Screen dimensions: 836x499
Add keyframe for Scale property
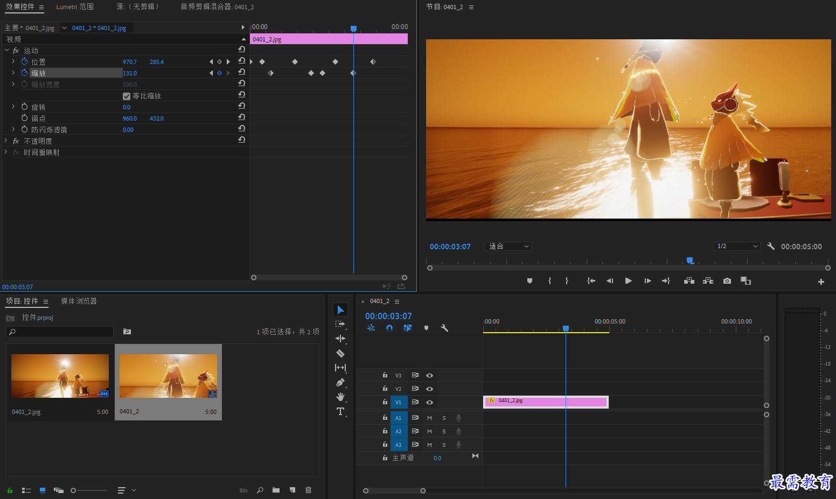click(219, 73)
